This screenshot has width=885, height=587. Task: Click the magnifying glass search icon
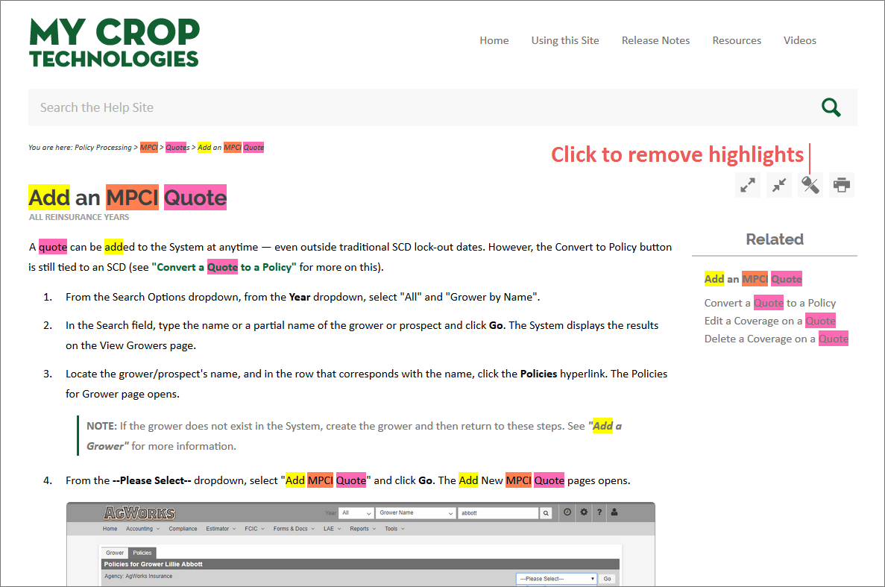(x=831, y=107)
